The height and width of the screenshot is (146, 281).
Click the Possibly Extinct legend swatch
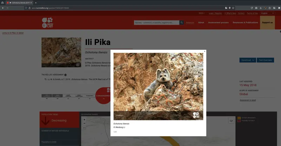coord(239,121)
